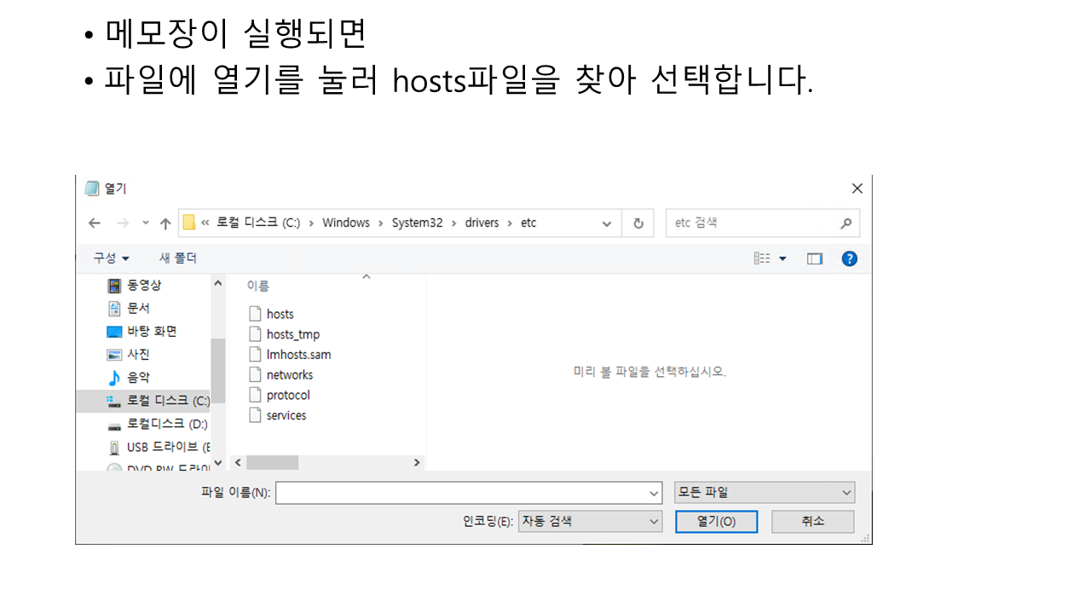Click the etc 검색 search box
This screenshot has height=614, width=1091.
click(x=750, y=223)
